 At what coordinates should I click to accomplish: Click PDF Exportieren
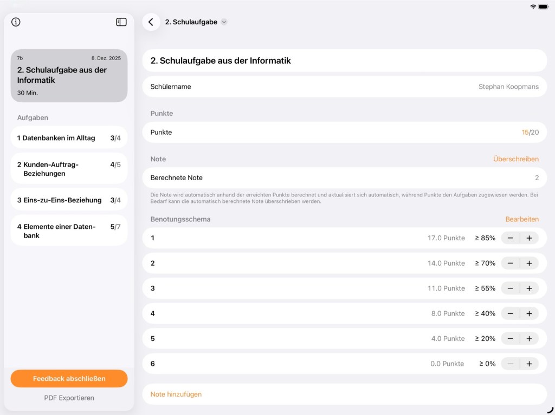point(69,398)
